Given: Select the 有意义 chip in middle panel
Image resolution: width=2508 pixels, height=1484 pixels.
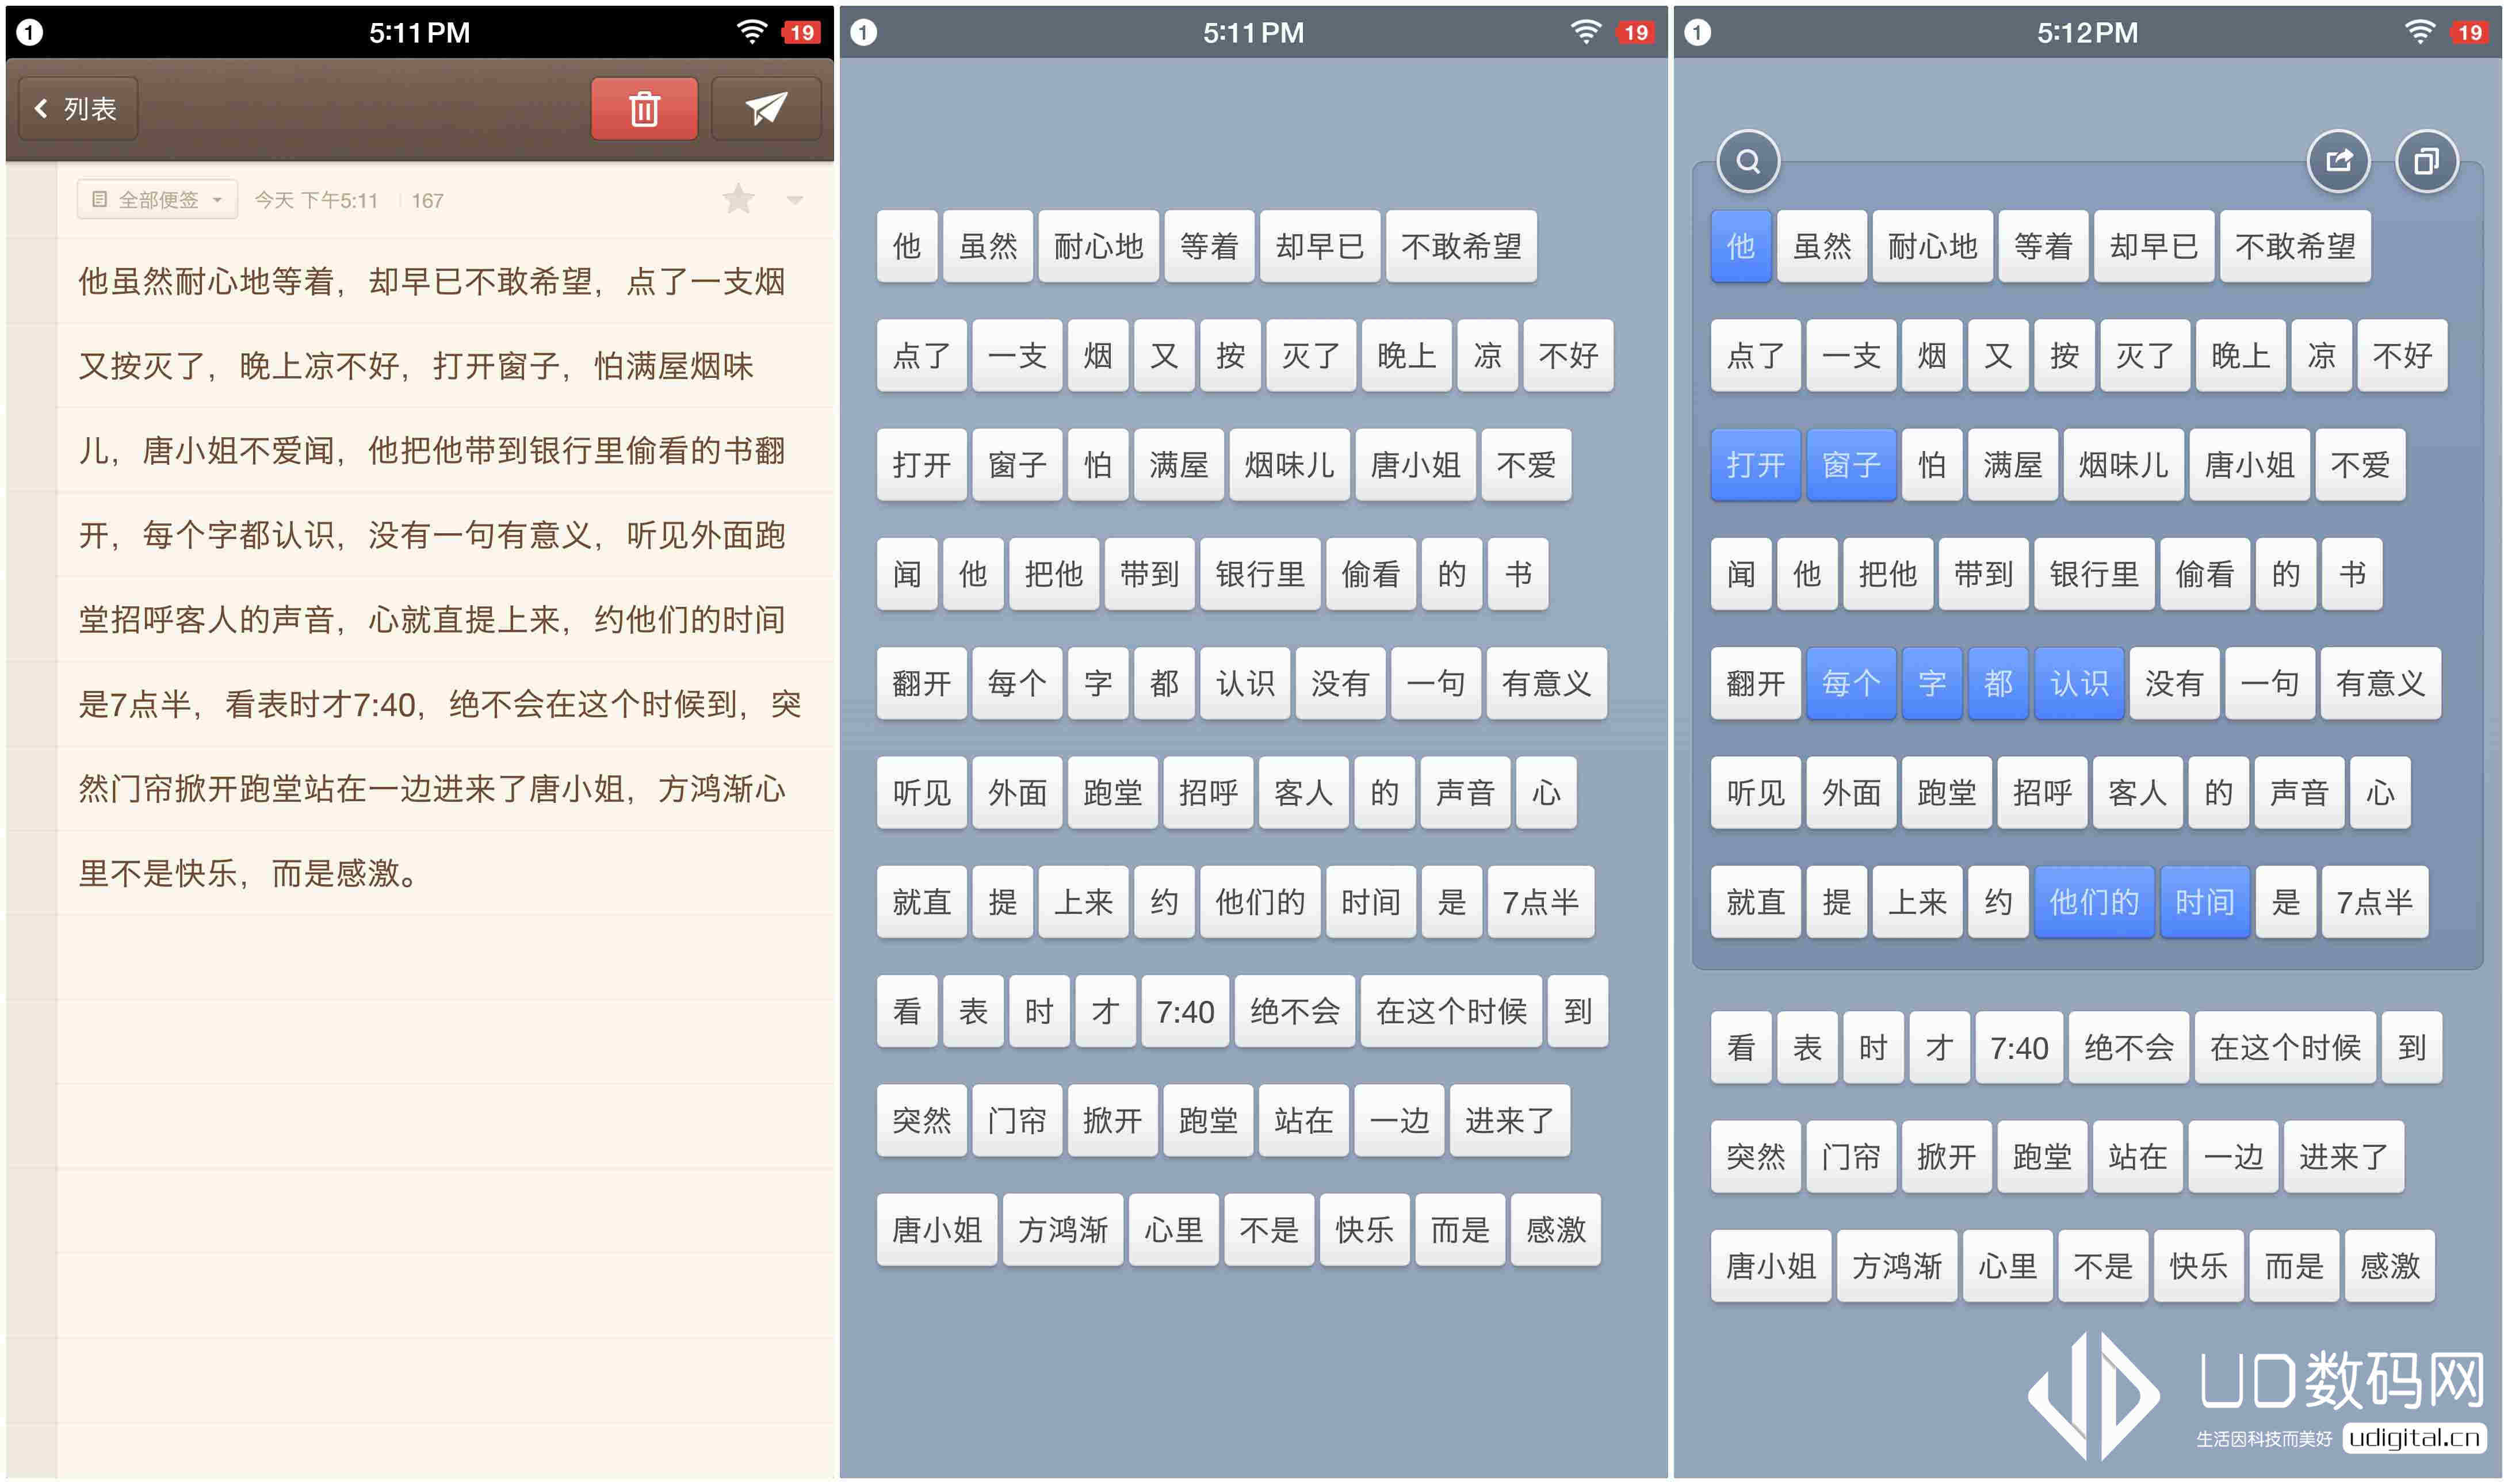Looking at the screenshot, I should (1547, 683).
